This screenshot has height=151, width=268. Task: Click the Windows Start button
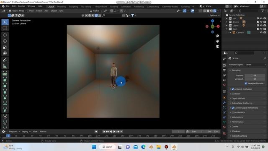94,147
